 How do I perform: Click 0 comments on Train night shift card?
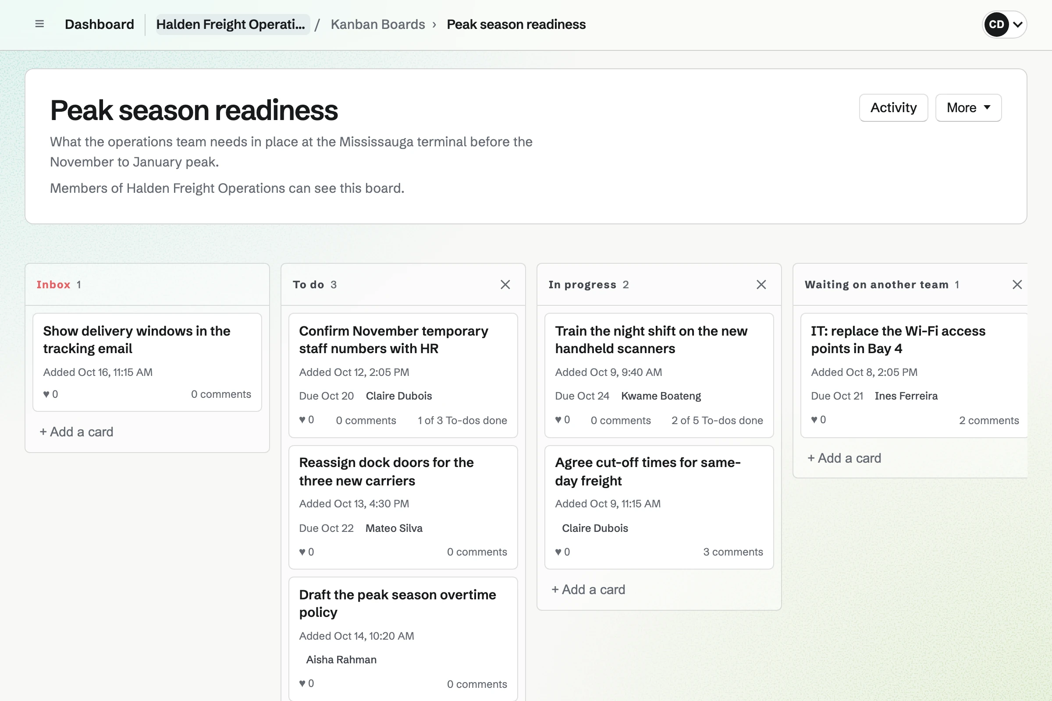click(620, 421)
